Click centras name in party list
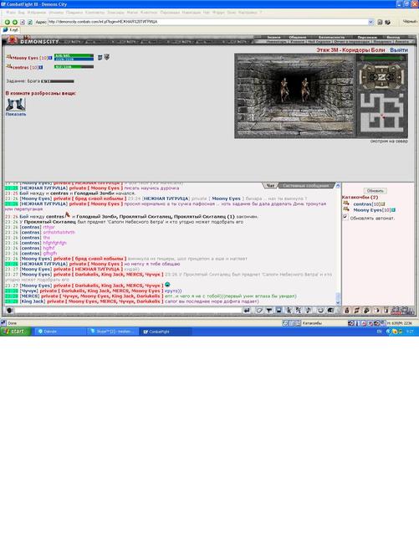The image size is (419, 536). 20,67
